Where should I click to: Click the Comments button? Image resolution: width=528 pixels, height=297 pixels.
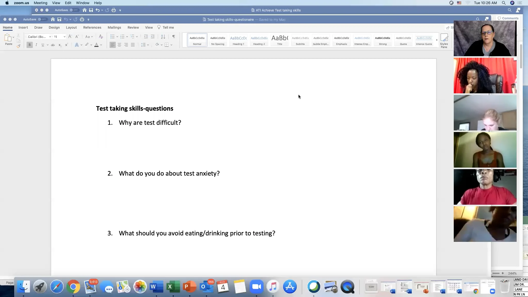pos(508,18)
